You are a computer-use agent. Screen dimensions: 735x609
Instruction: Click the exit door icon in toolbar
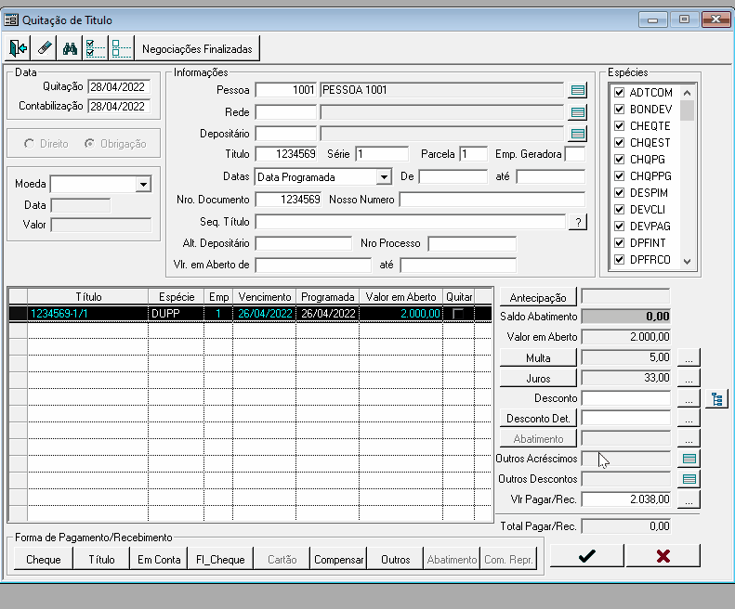[x=18, y=48]
